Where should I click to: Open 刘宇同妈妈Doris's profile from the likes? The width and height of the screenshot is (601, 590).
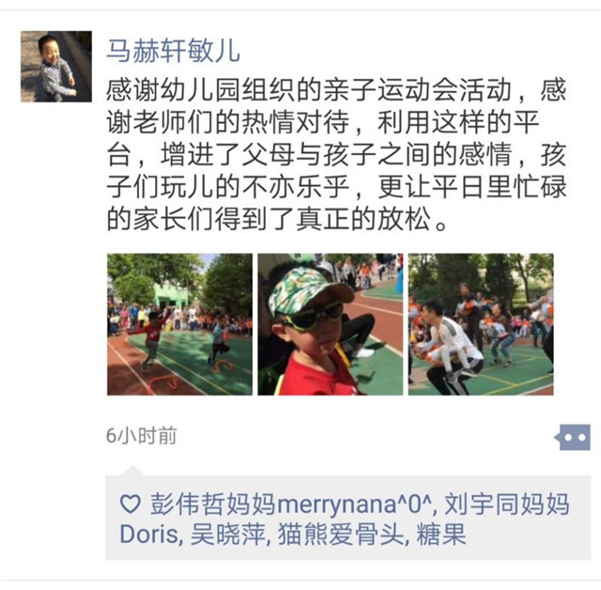point(345,519)
